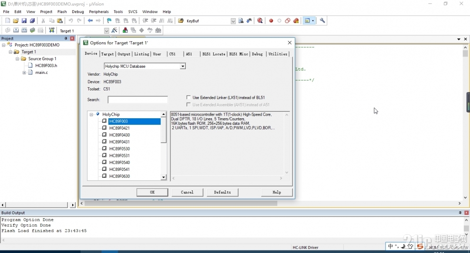Open the Target 1 selection dropdown
The image size is (470, 253).
[x=107, y=31]
